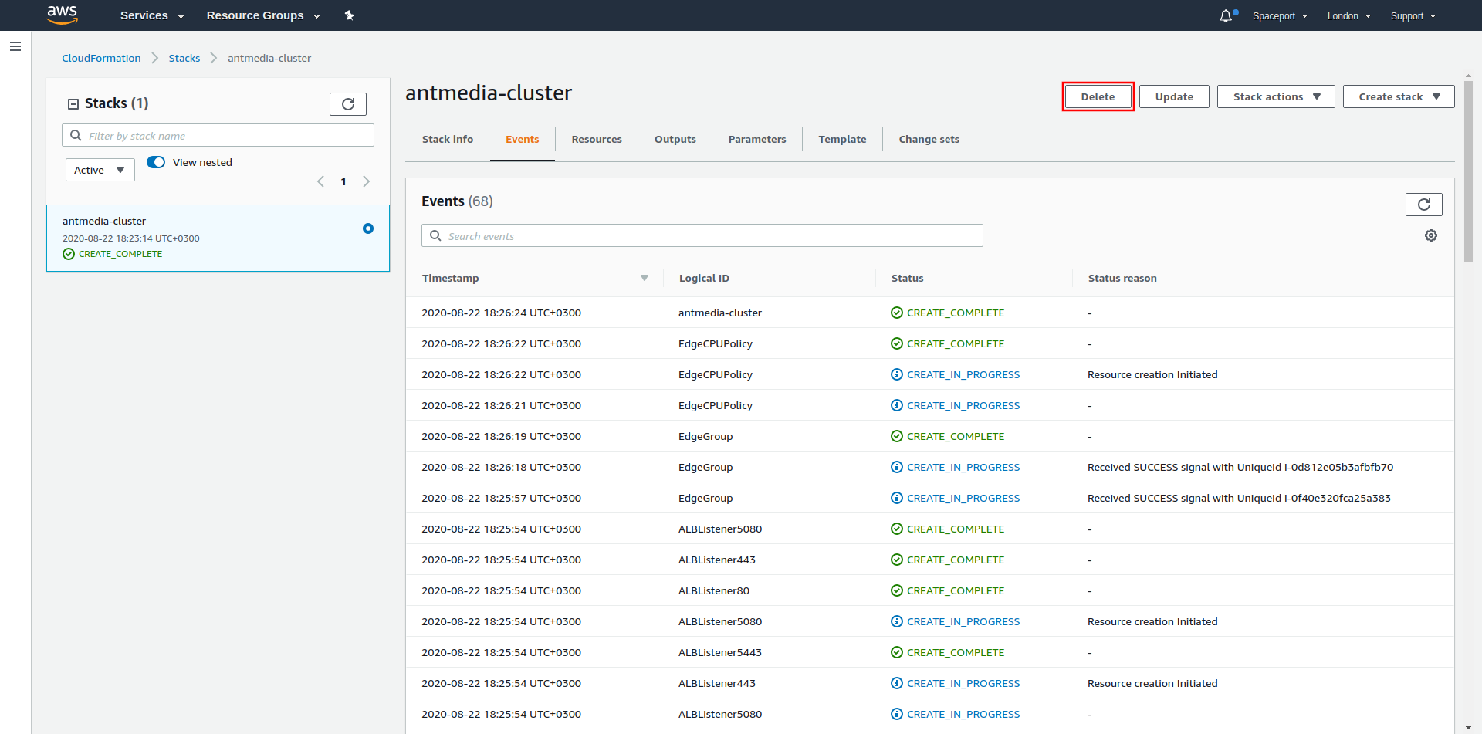The image size is (1482, 734).
Task: Go to previous stacks page
Action: [x=321, y=181]
